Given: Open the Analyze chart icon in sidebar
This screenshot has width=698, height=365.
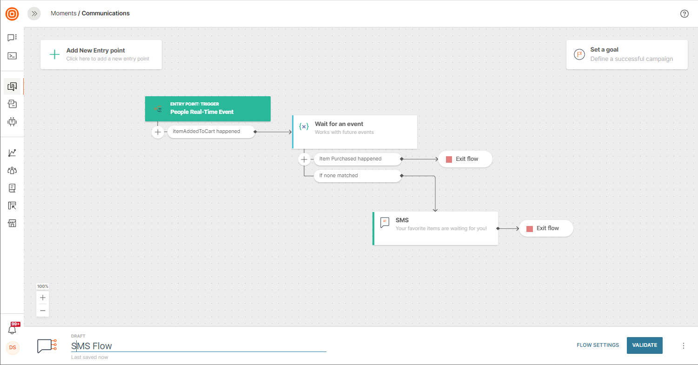Looking at the screenshot, I should 12,153.
